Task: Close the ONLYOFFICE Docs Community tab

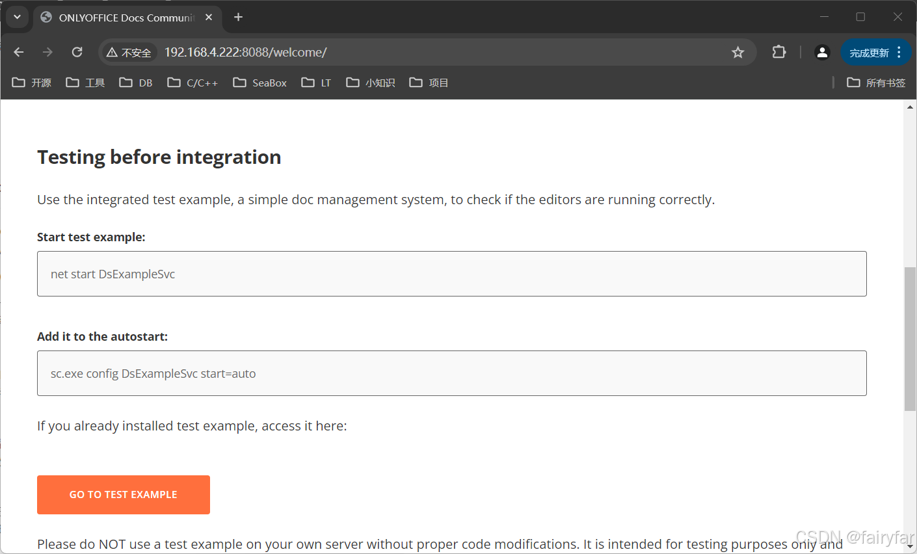Action: tap(209, 17)
